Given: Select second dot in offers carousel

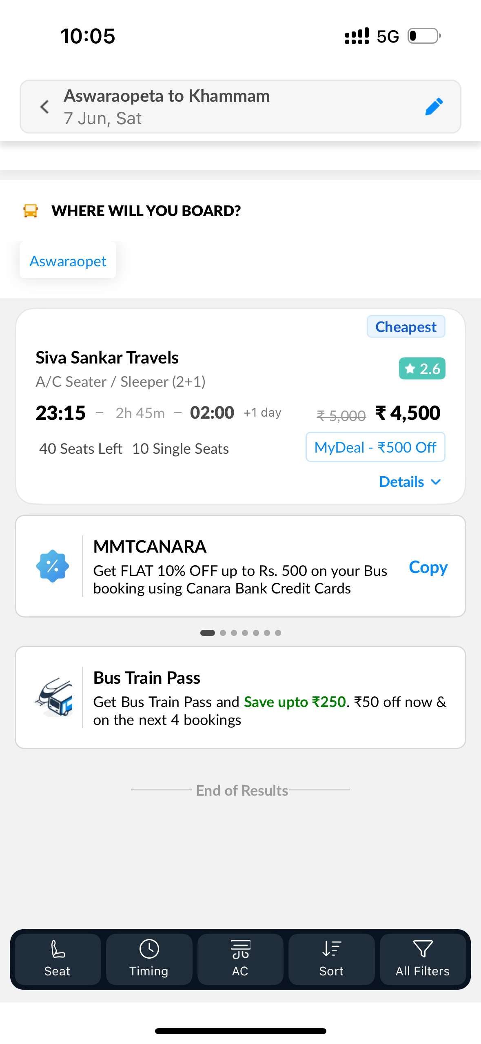Looking at the screenshot, I should tap(223, 633).
